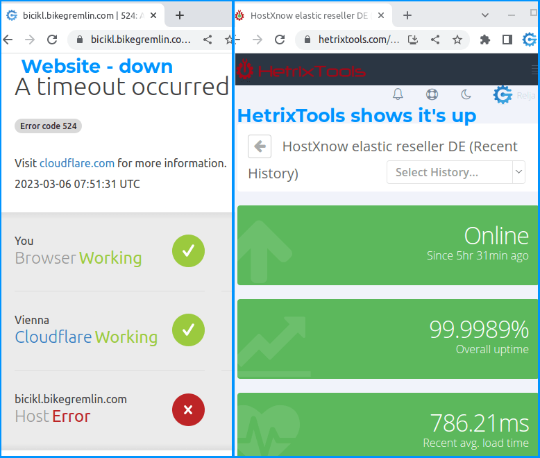Select the HostXnow elastic reseller tab
The width and height of the screenshot is (540, 458).
tap(309, 15)
